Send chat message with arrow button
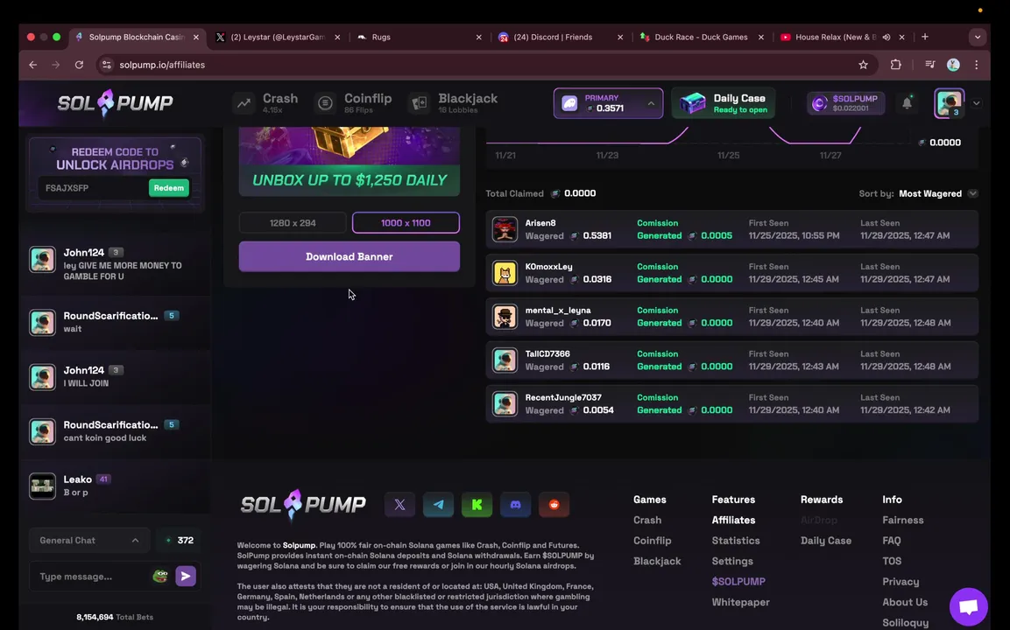The width and height of the screenshot is (1010, 630). [186, 576]
